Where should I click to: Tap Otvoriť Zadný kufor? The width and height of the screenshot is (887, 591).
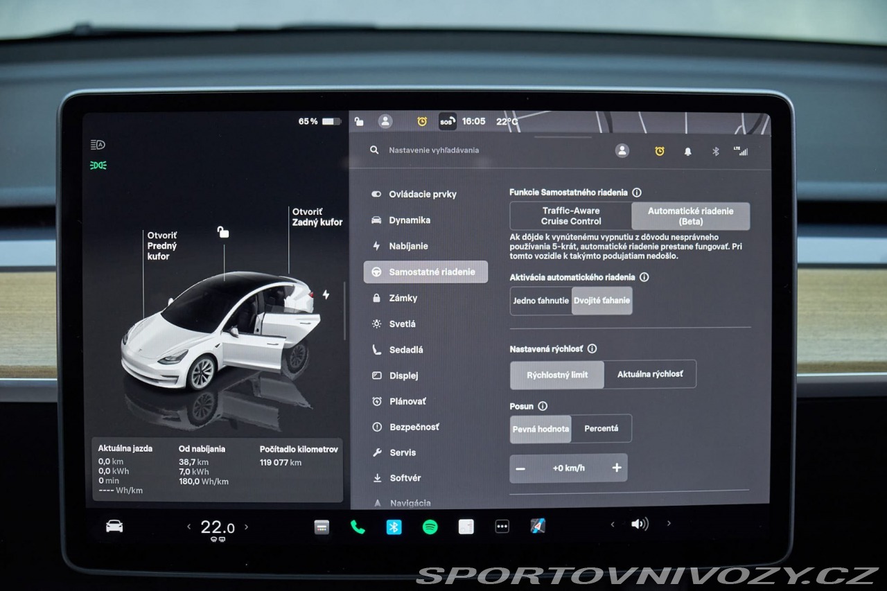tap(317, 217)
